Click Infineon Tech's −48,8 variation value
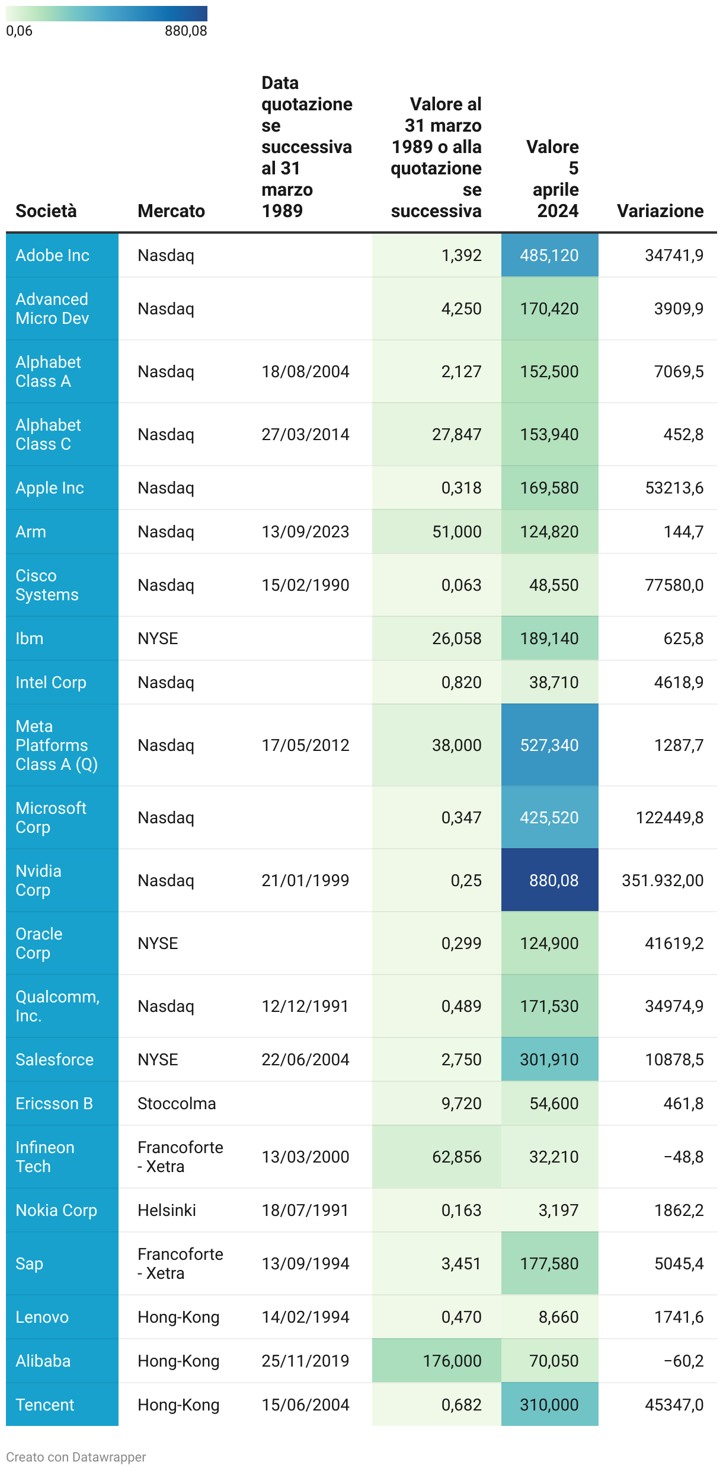The width and height of the screenshot is (723, 1471). (683, 1157)
